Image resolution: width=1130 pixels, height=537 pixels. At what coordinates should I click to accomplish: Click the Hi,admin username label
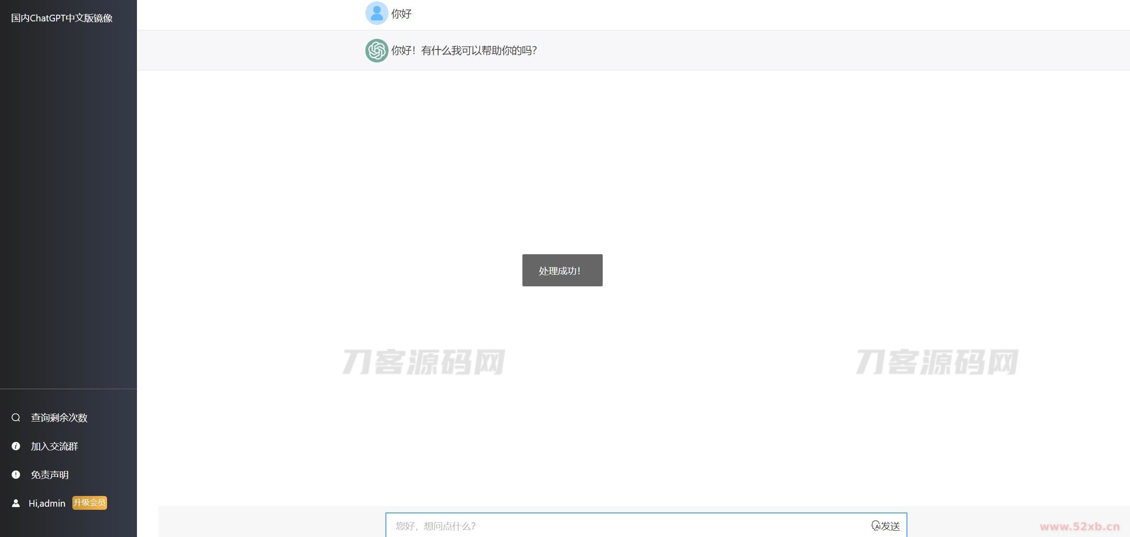click(47, 503)
